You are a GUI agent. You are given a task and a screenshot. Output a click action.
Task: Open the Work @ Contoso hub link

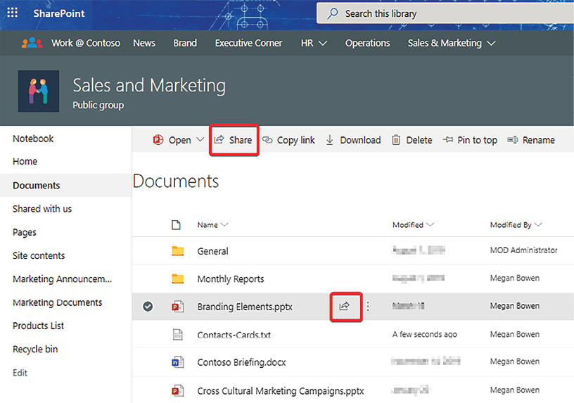point(86,43)
